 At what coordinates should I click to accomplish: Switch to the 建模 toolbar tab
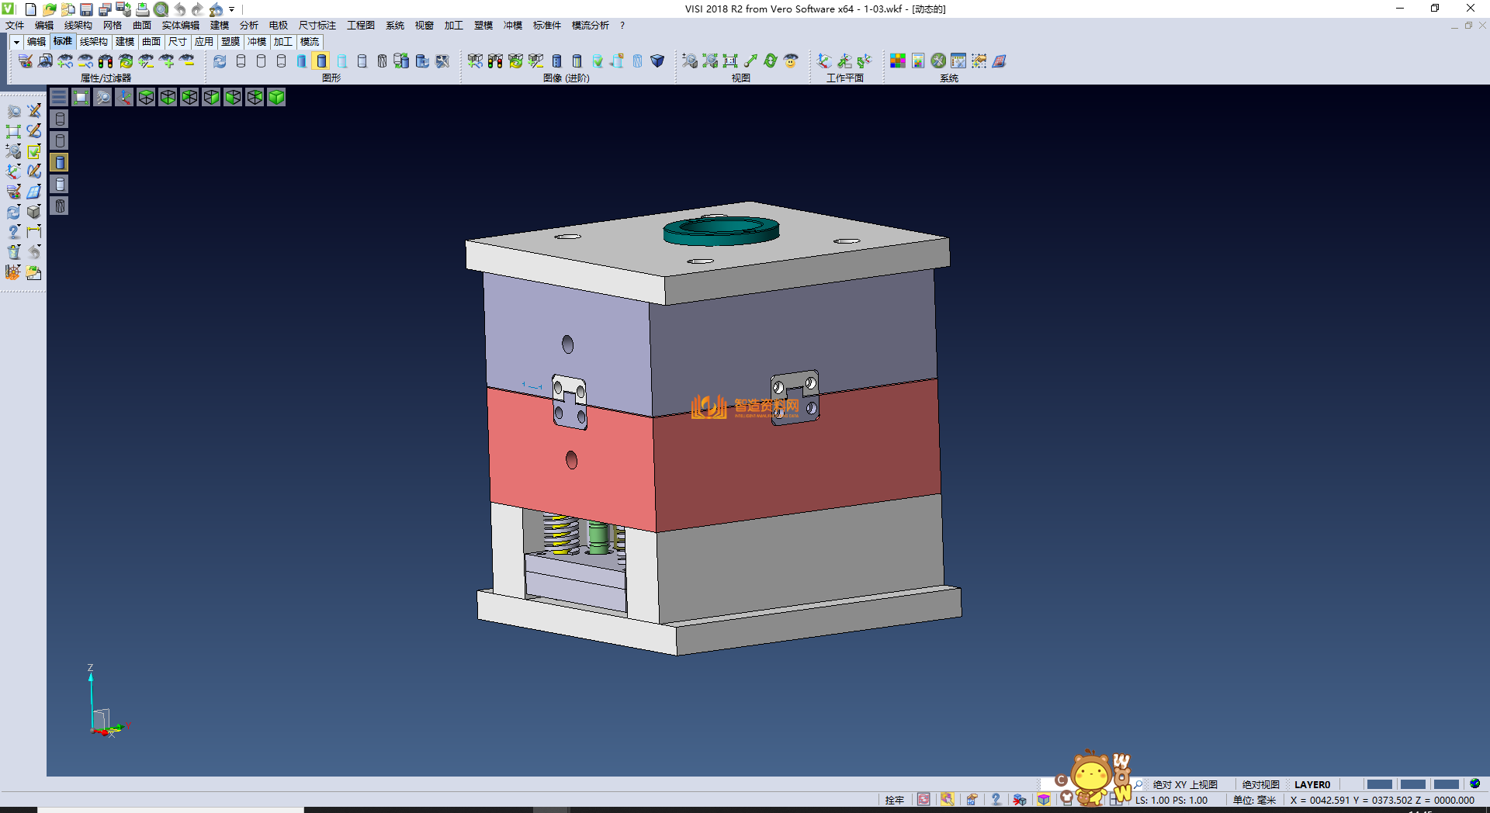pos(125,42)
